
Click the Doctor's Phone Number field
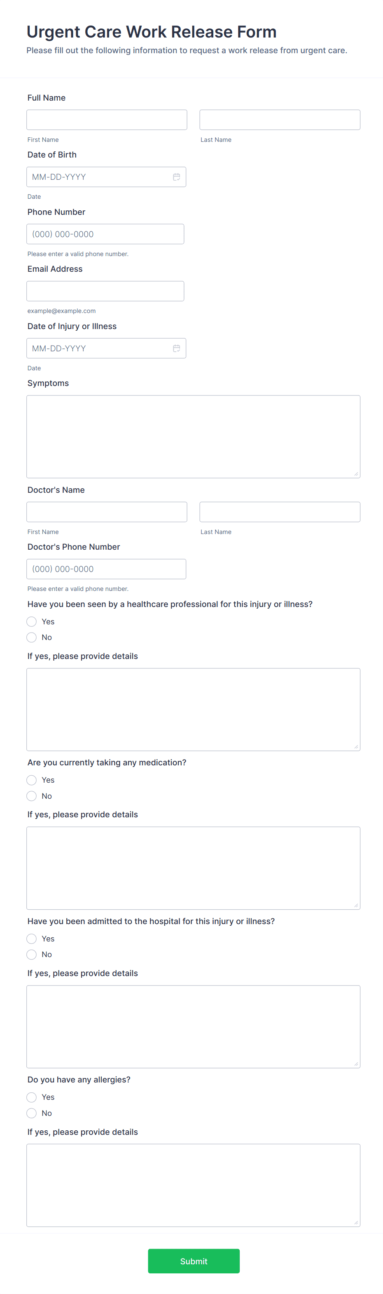106,569
